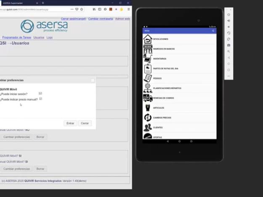
Task: Toggle the '¿Puede iniciar sesión?' checkbox
Action: (x=40, y=94)
